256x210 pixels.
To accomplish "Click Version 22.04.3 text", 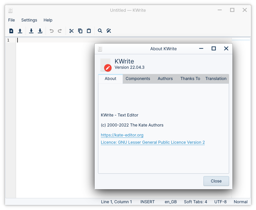I will pos(129,67).
